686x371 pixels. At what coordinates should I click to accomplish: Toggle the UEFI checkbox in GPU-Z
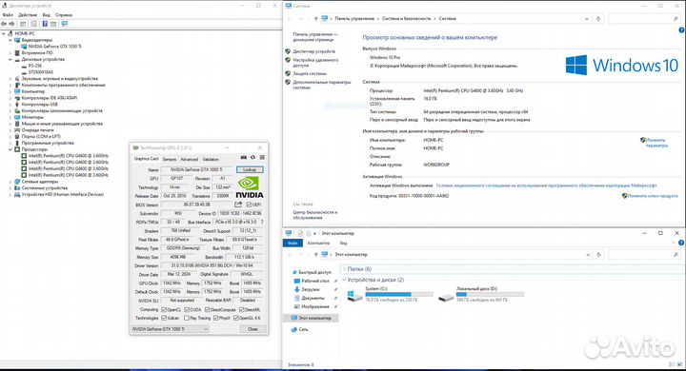pos(249,205)
